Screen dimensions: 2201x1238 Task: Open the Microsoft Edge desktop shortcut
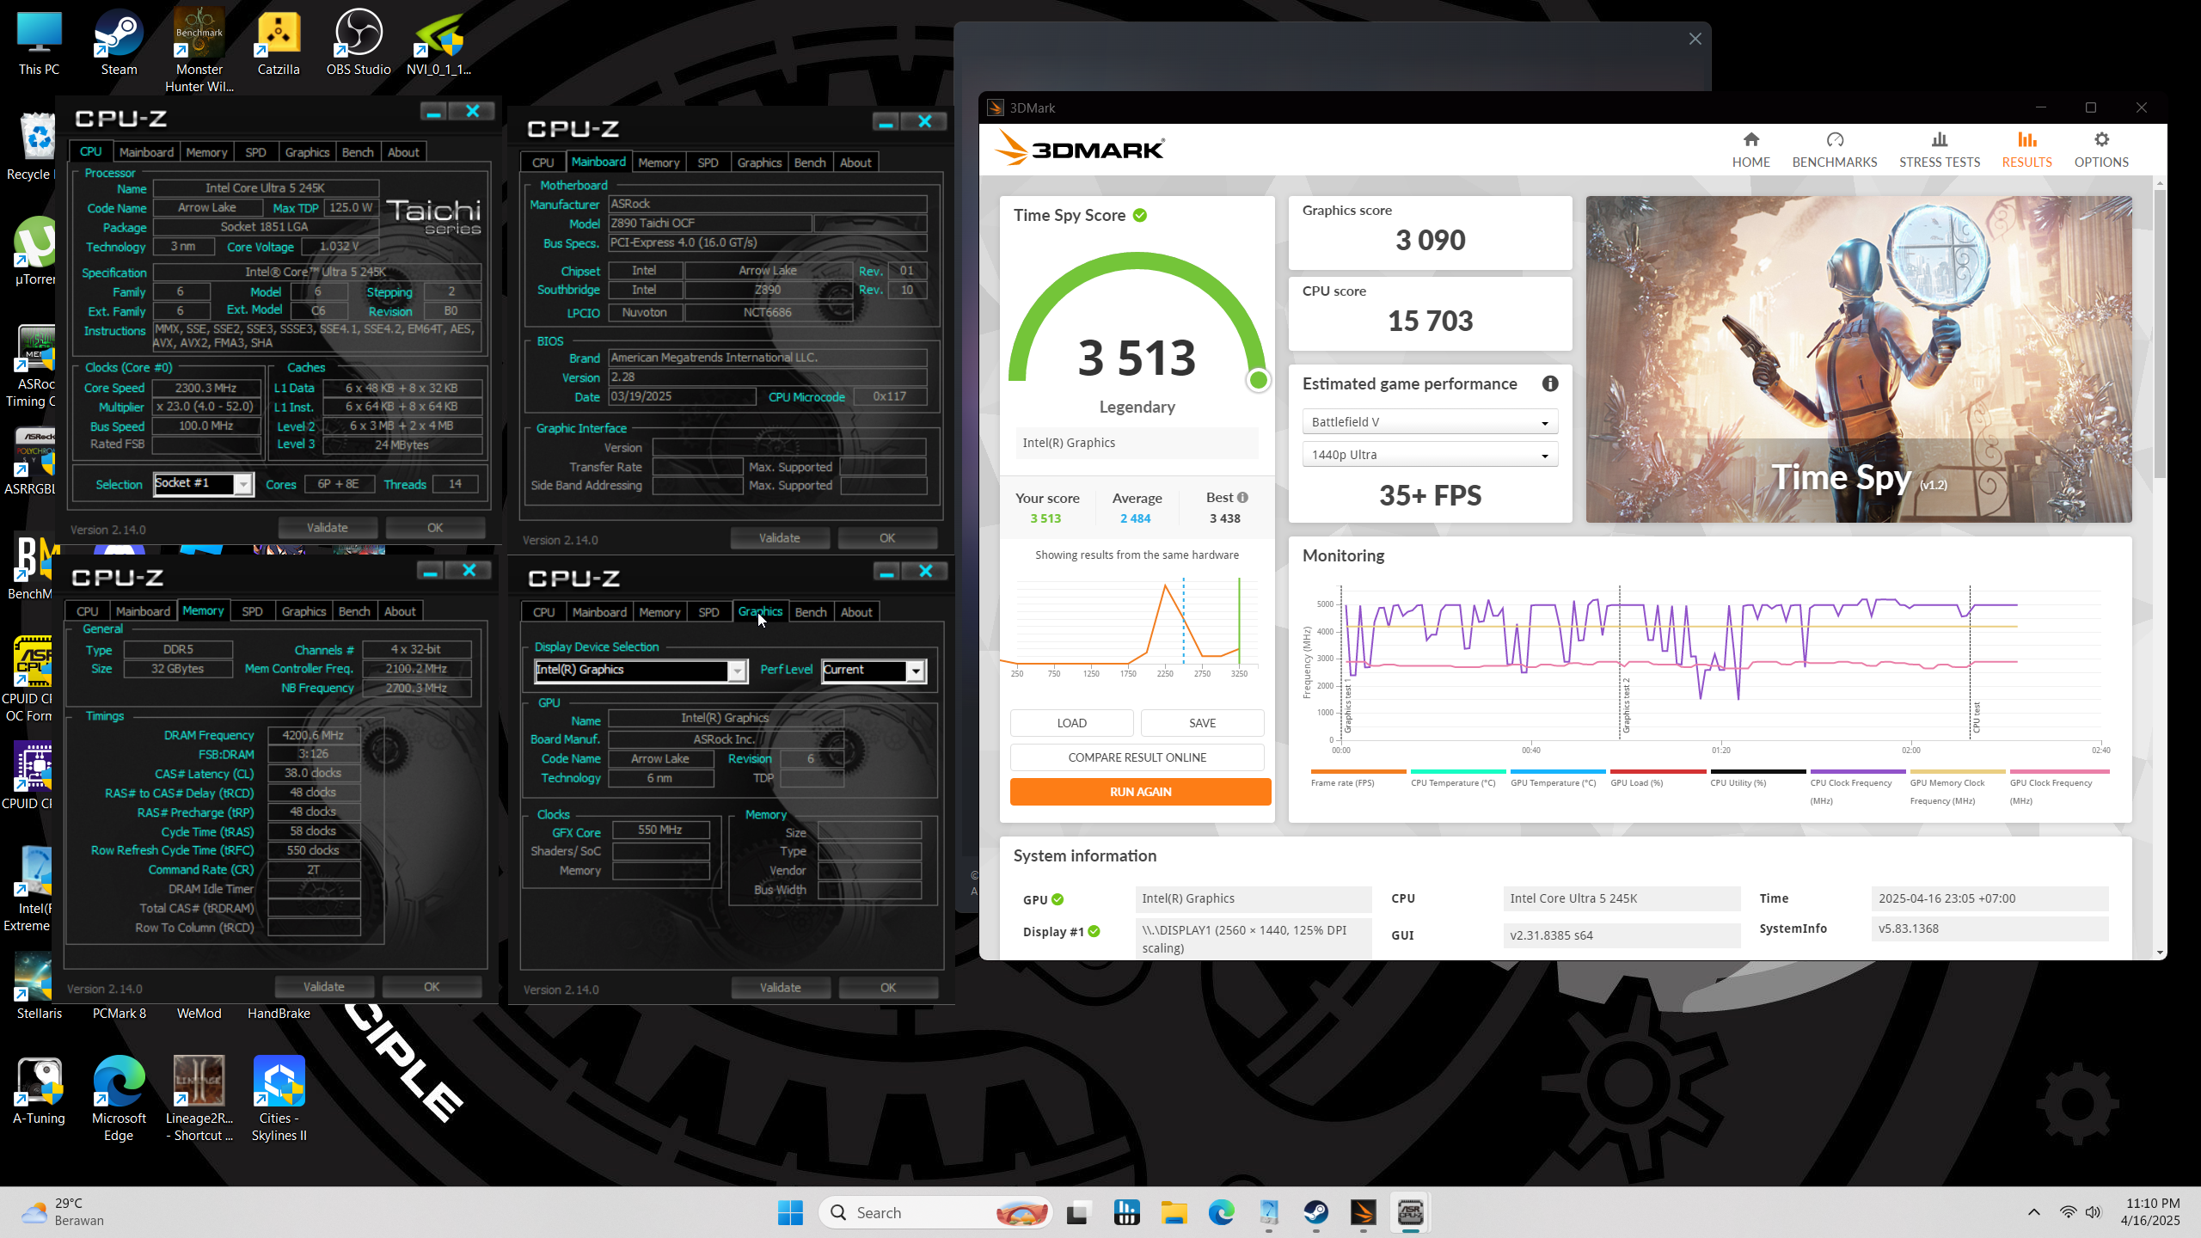pyautogui.click(x=119, y=1099)
